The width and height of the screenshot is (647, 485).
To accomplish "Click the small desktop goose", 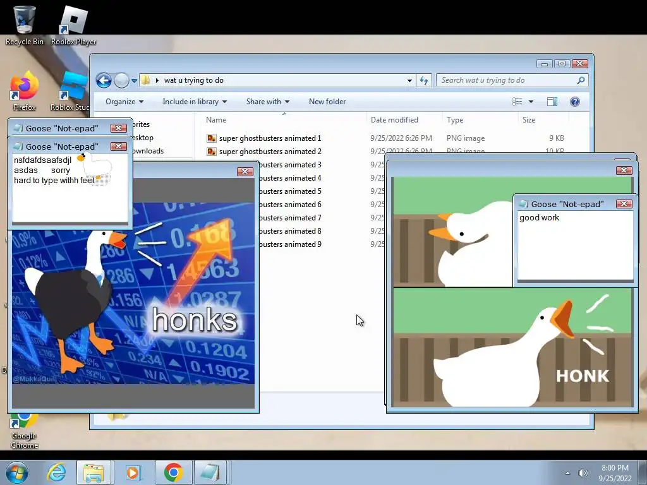I will pos(96,166).
